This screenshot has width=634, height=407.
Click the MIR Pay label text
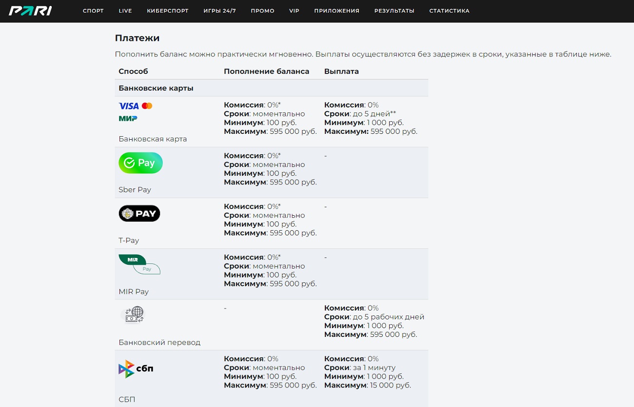pos(134,292)
